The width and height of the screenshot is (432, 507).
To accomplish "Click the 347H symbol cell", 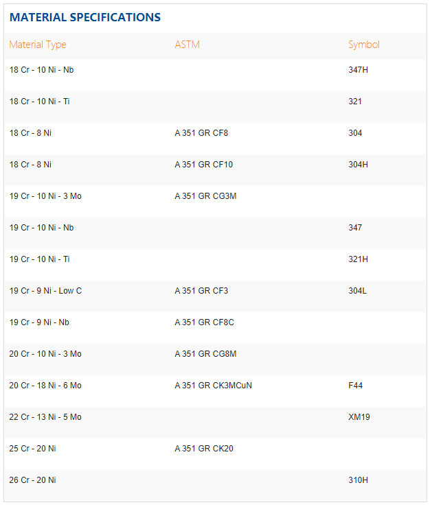I will [359, 70].
